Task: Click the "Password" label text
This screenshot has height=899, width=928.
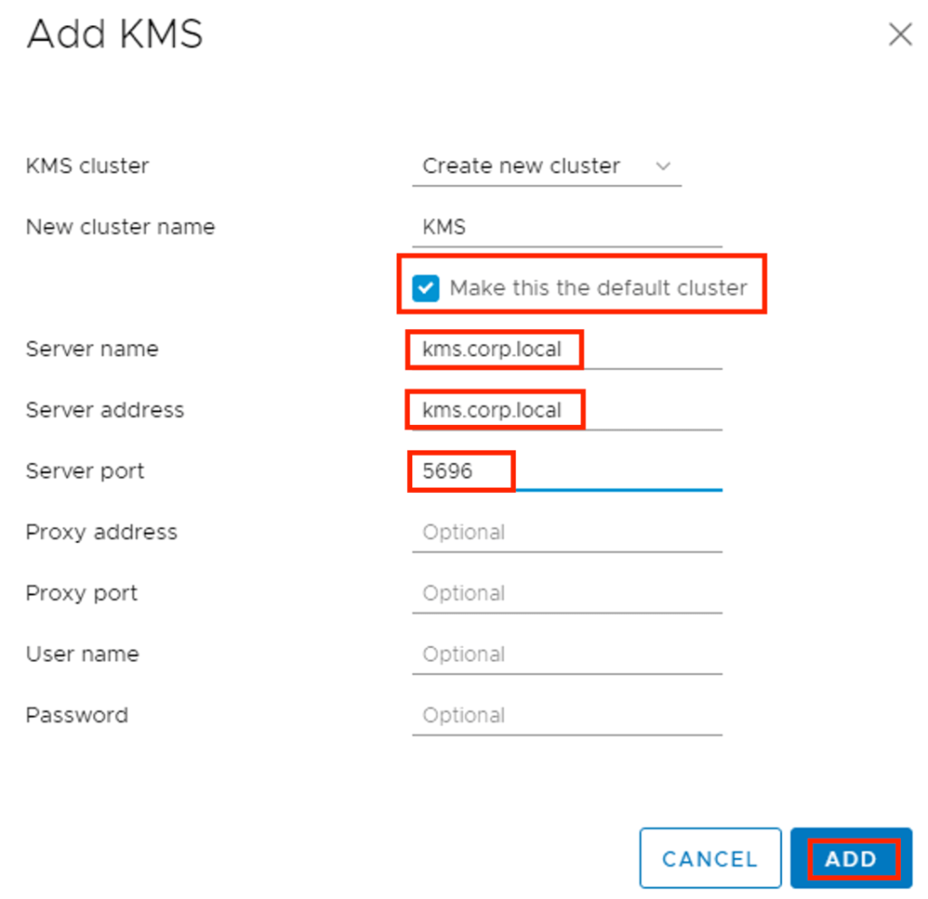Action: pyautogui.click(x=77, y=715)
